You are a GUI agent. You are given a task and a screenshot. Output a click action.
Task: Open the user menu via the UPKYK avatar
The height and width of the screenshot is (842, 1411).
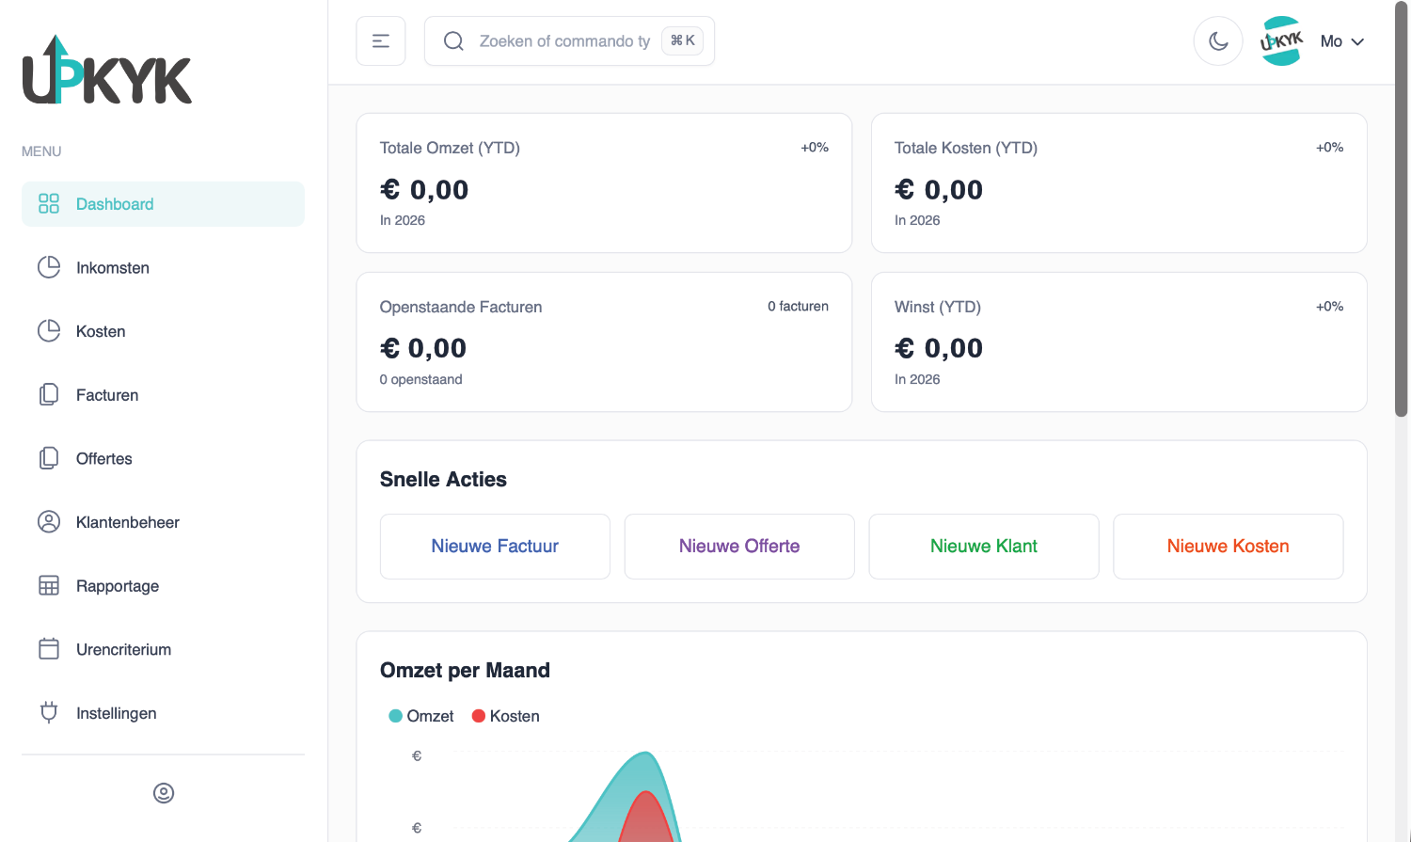(x=1281, y=40)
